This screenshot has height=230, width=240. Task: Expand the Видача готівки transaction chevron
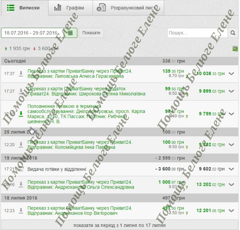[231, 169]
